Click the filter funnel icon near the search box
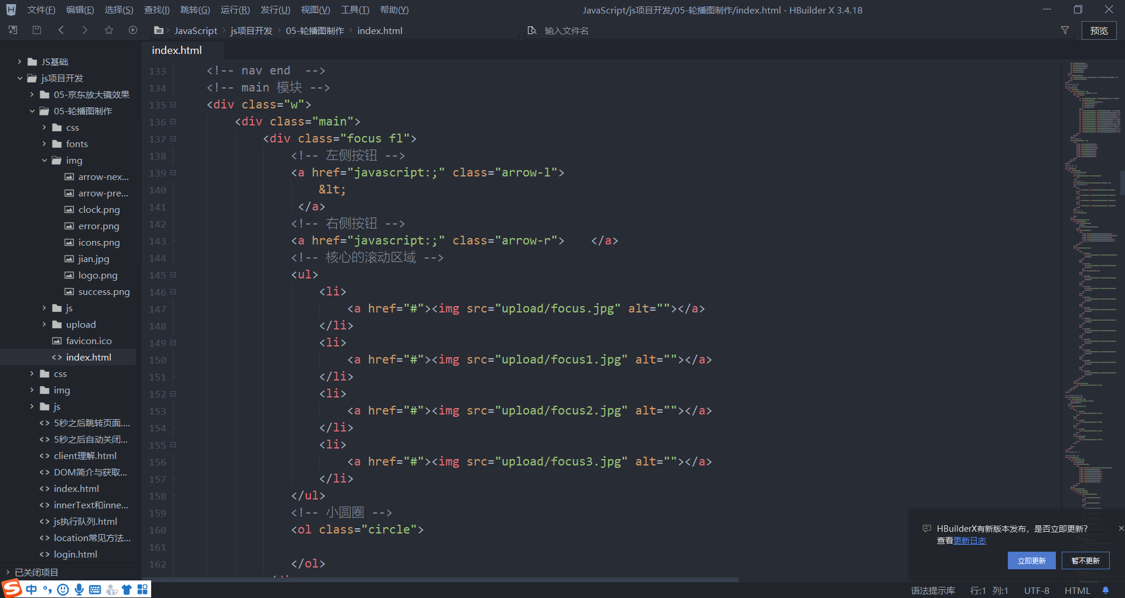The image size is (1125, 598). [1065, 30]
